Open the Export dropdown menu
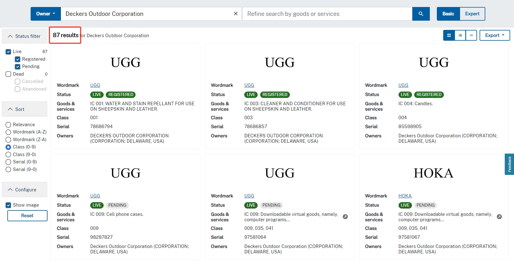514x261 pixels. point(495,35)
